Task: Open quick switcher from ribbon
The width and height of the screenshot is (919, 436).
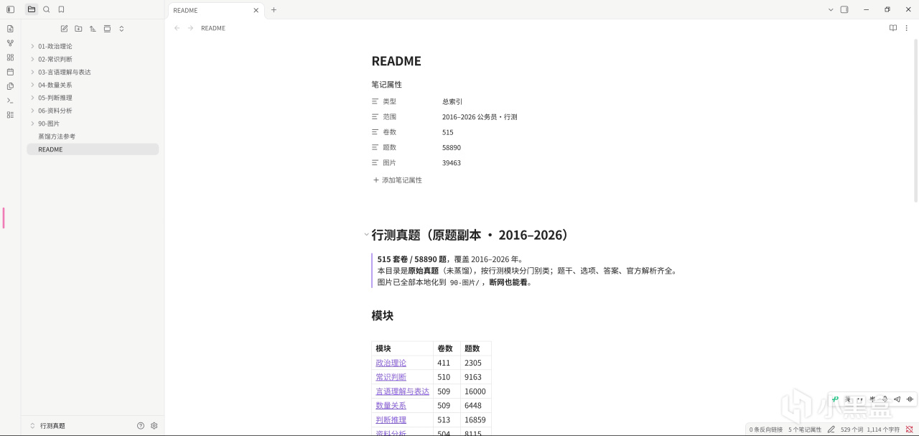Action: (x=10, y=29)
